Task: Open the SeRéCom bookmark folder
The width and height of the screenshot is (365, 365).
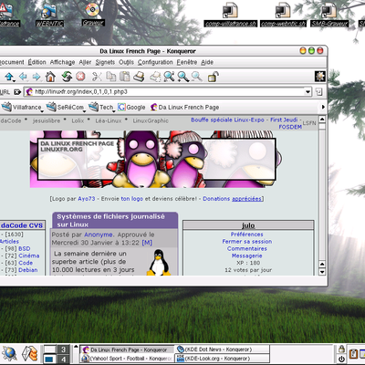Action: click(x=66, y=107)
